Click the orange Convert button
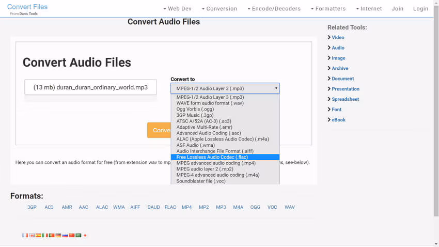Viewport: 439px width, 247px height. (159, 130)
